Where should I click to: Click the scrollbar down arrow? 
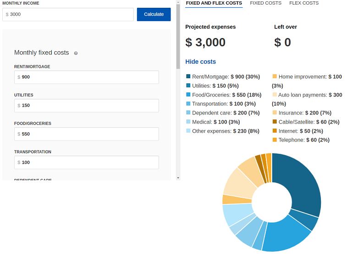[x=178, y=178]
